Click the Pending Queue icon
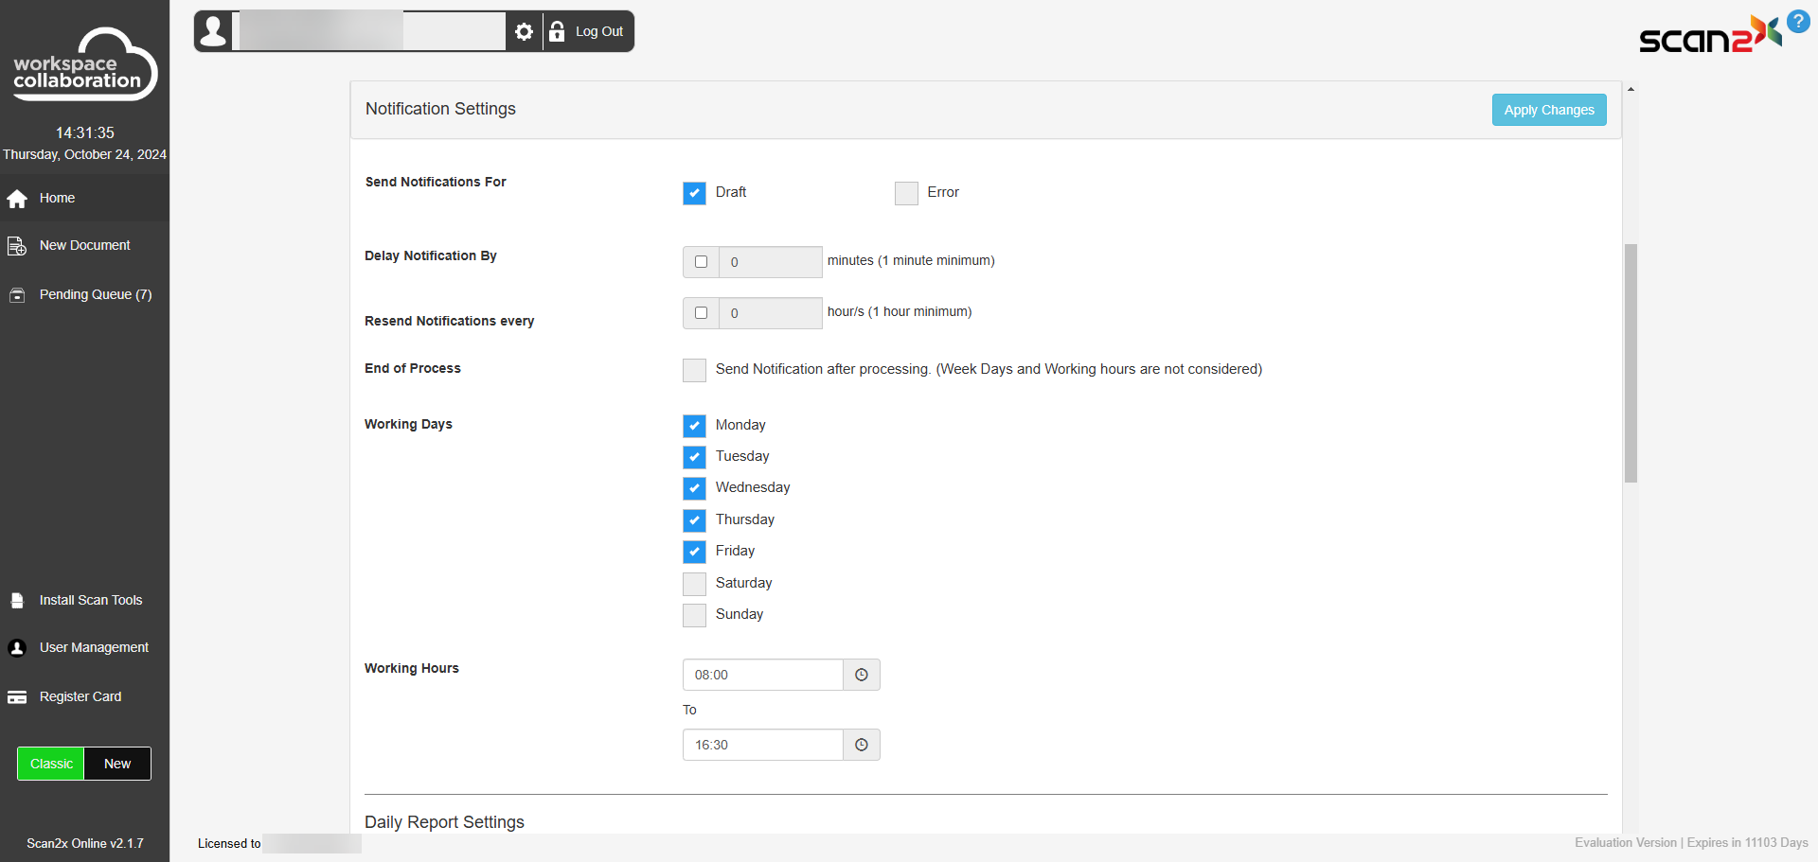The image size is (1818, 862). pyautogui.click(x=17, y=295)
